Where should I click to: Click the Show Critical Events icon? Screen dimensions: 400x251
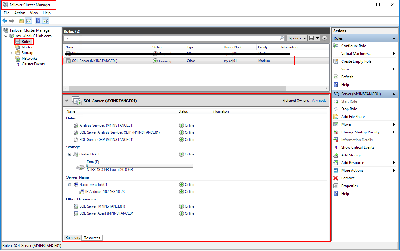click(x=336, y=147)
